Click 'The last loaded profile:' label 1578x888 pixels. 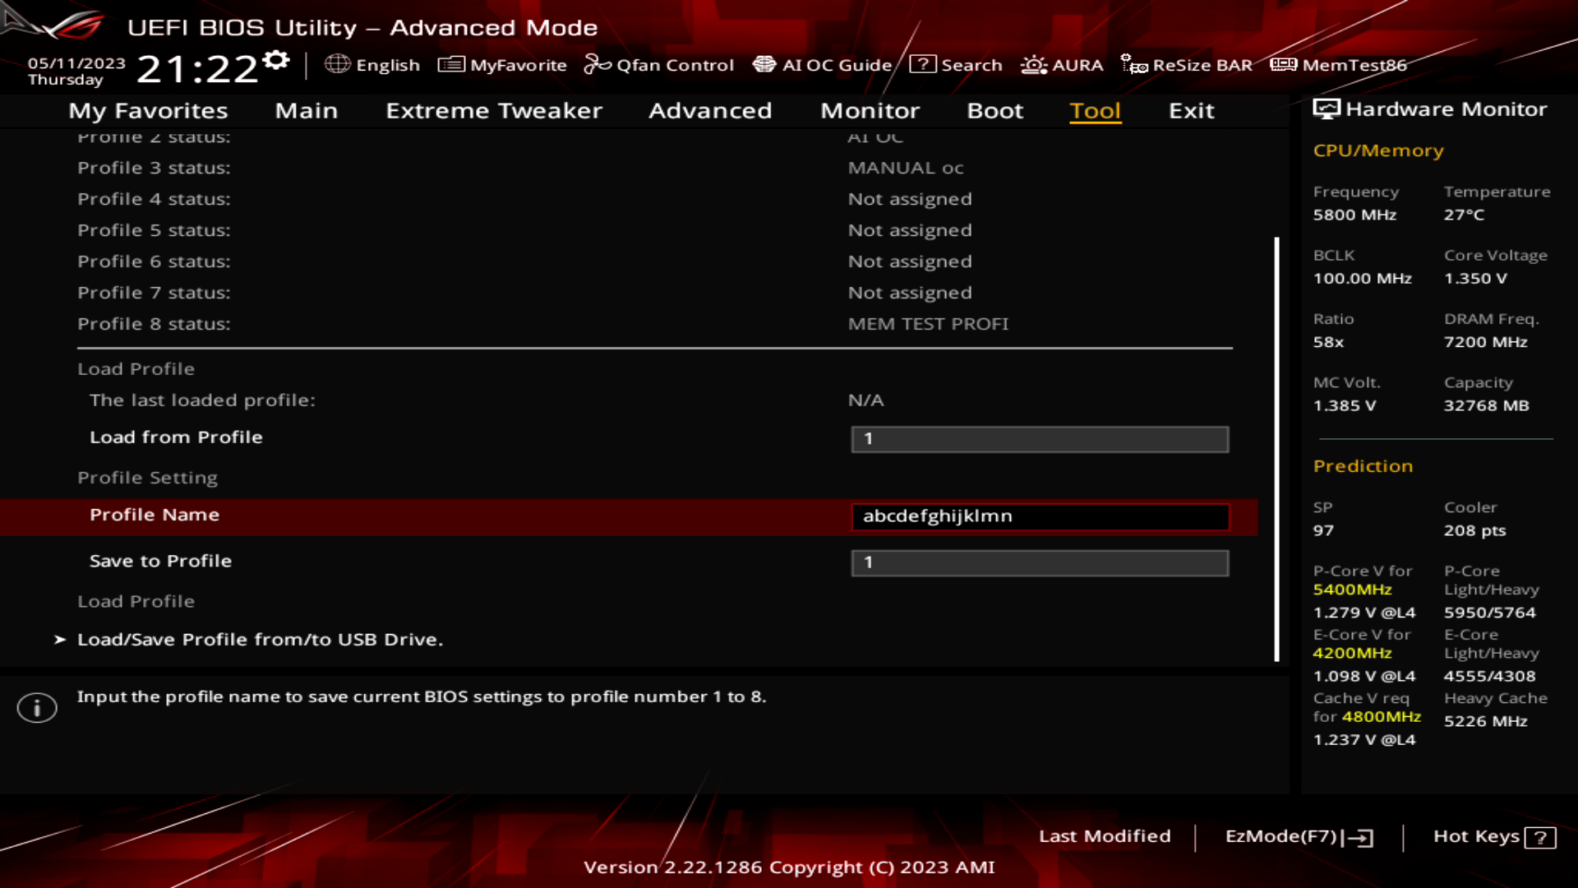click(x=202, y=400)
